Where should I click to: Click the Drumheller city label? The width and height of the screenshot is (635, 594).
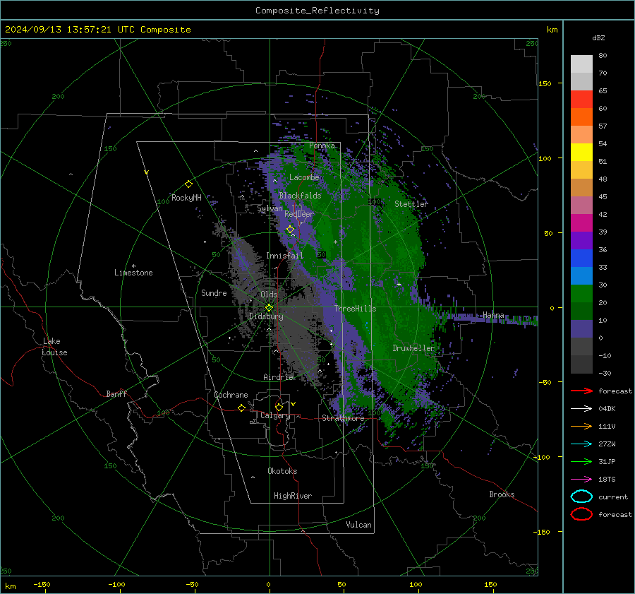pos(413,348)
